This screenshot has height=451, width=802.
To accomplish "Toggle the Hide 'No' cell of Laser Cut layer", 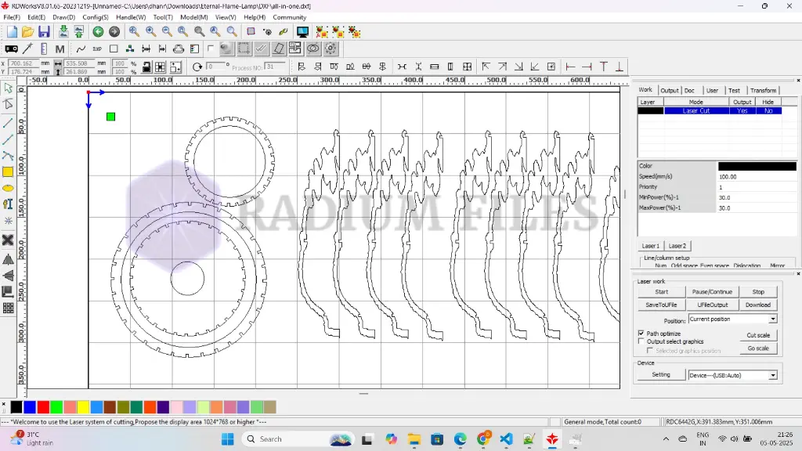I will coord(768,110).
